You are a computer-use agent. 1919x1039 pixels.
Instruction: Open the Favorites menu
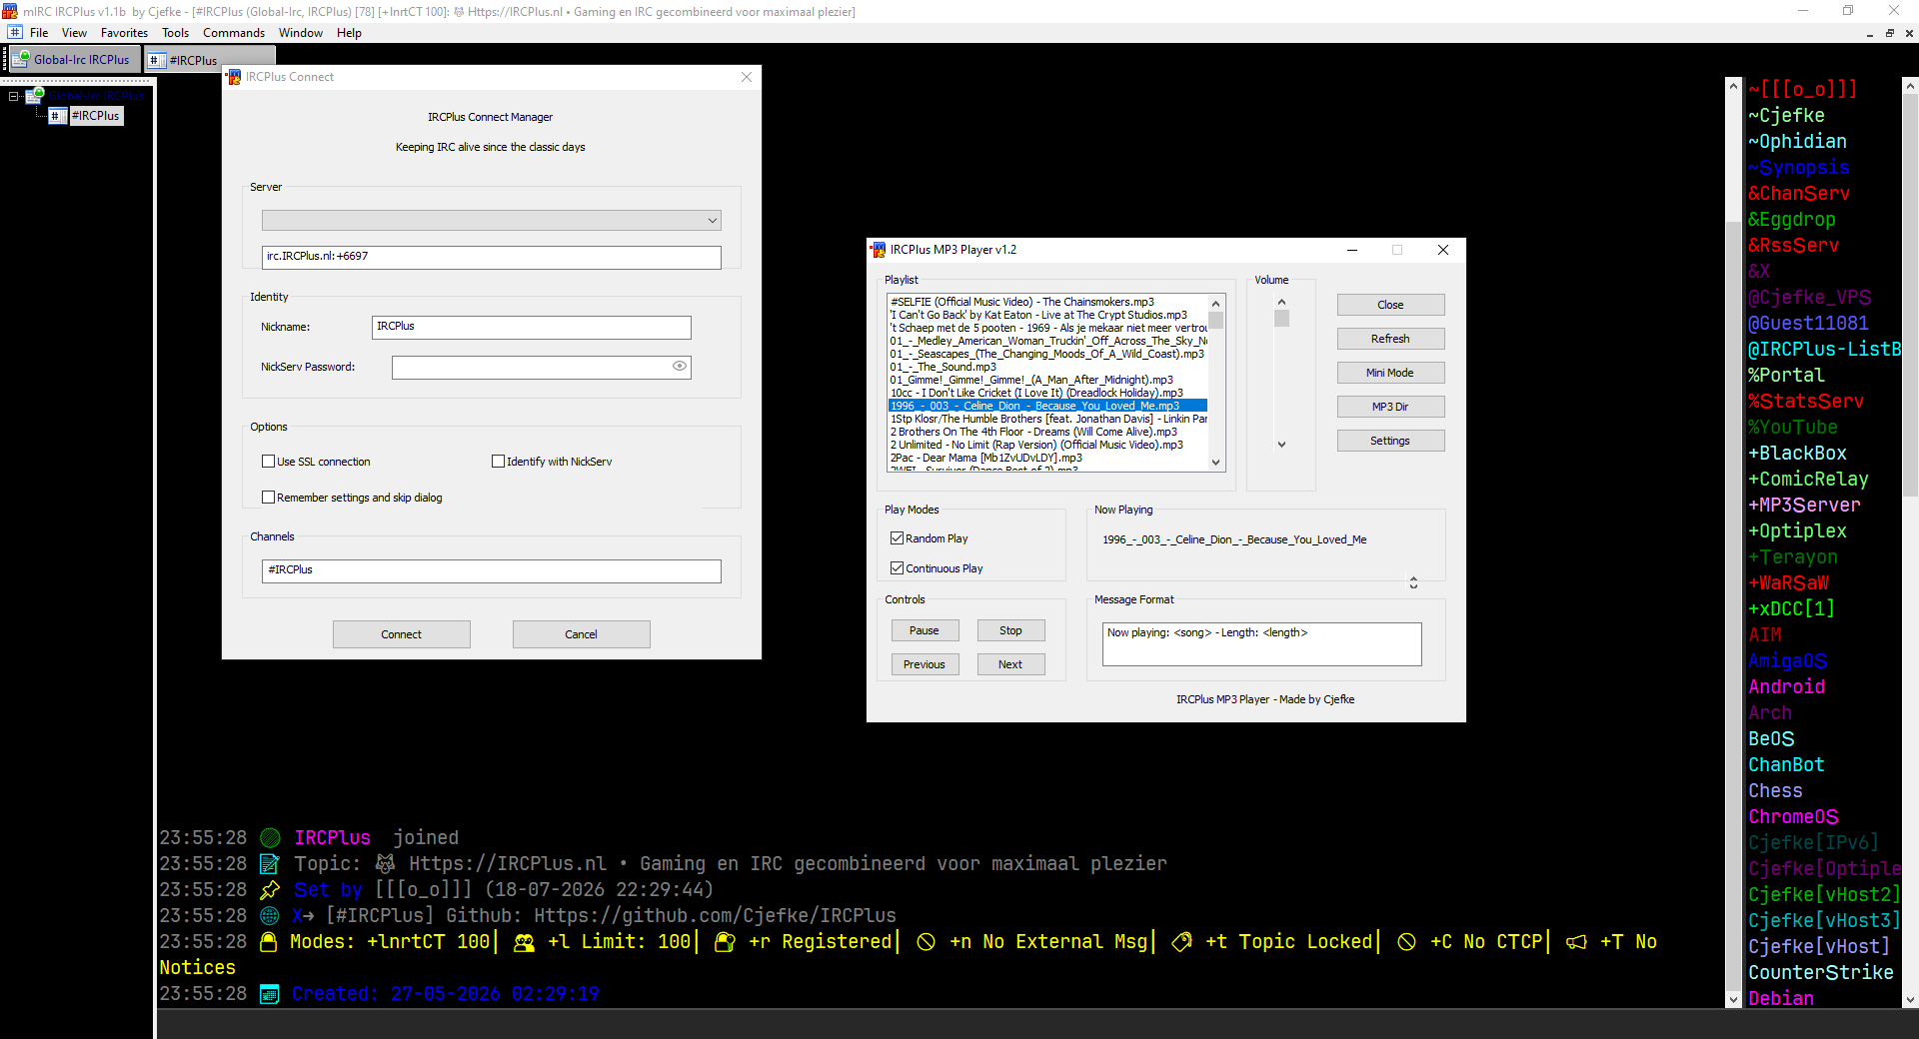point(125,33)
